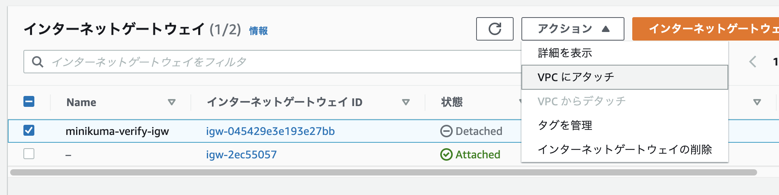Image resolution: width=779 pixels, height=195 pixels.
Task: Click the previous page chevron
Action: coord(753,62)
